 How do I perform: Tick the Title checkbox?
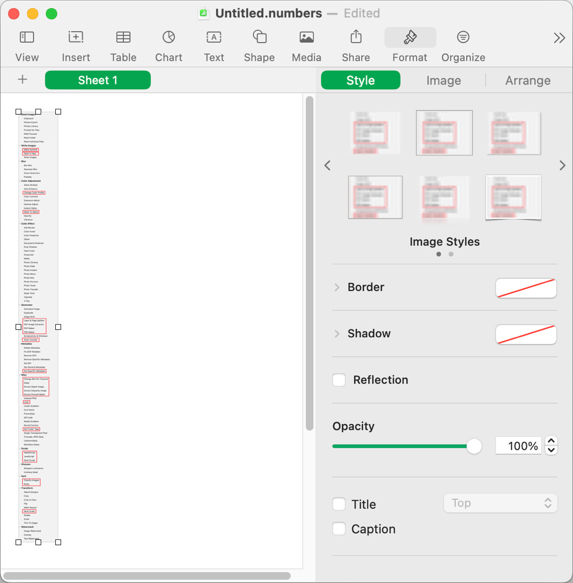[x=339, y=504]
